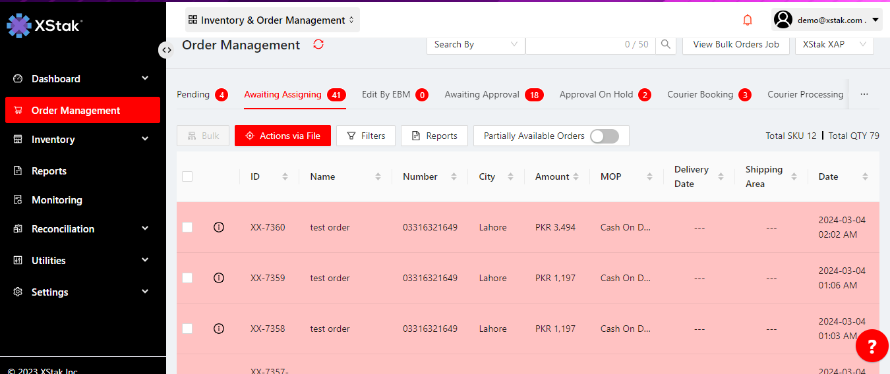The width and height of the screenshot is (890, 374).
Task: Open the Reports sidebar item
Action: coord(49,171)
